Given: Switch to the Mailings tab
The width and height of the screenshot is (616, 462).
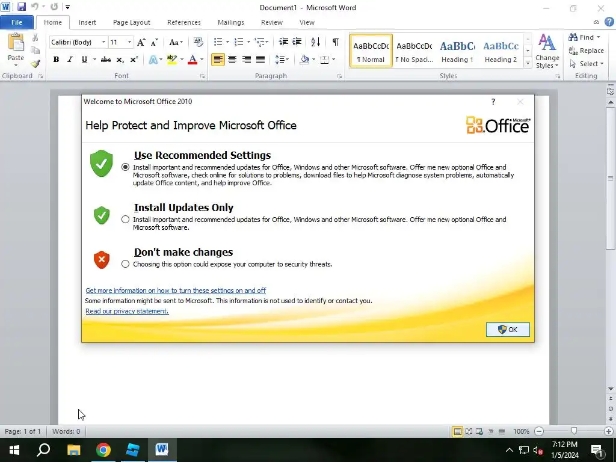Looking at the screenshot, I should coord(231,22).
